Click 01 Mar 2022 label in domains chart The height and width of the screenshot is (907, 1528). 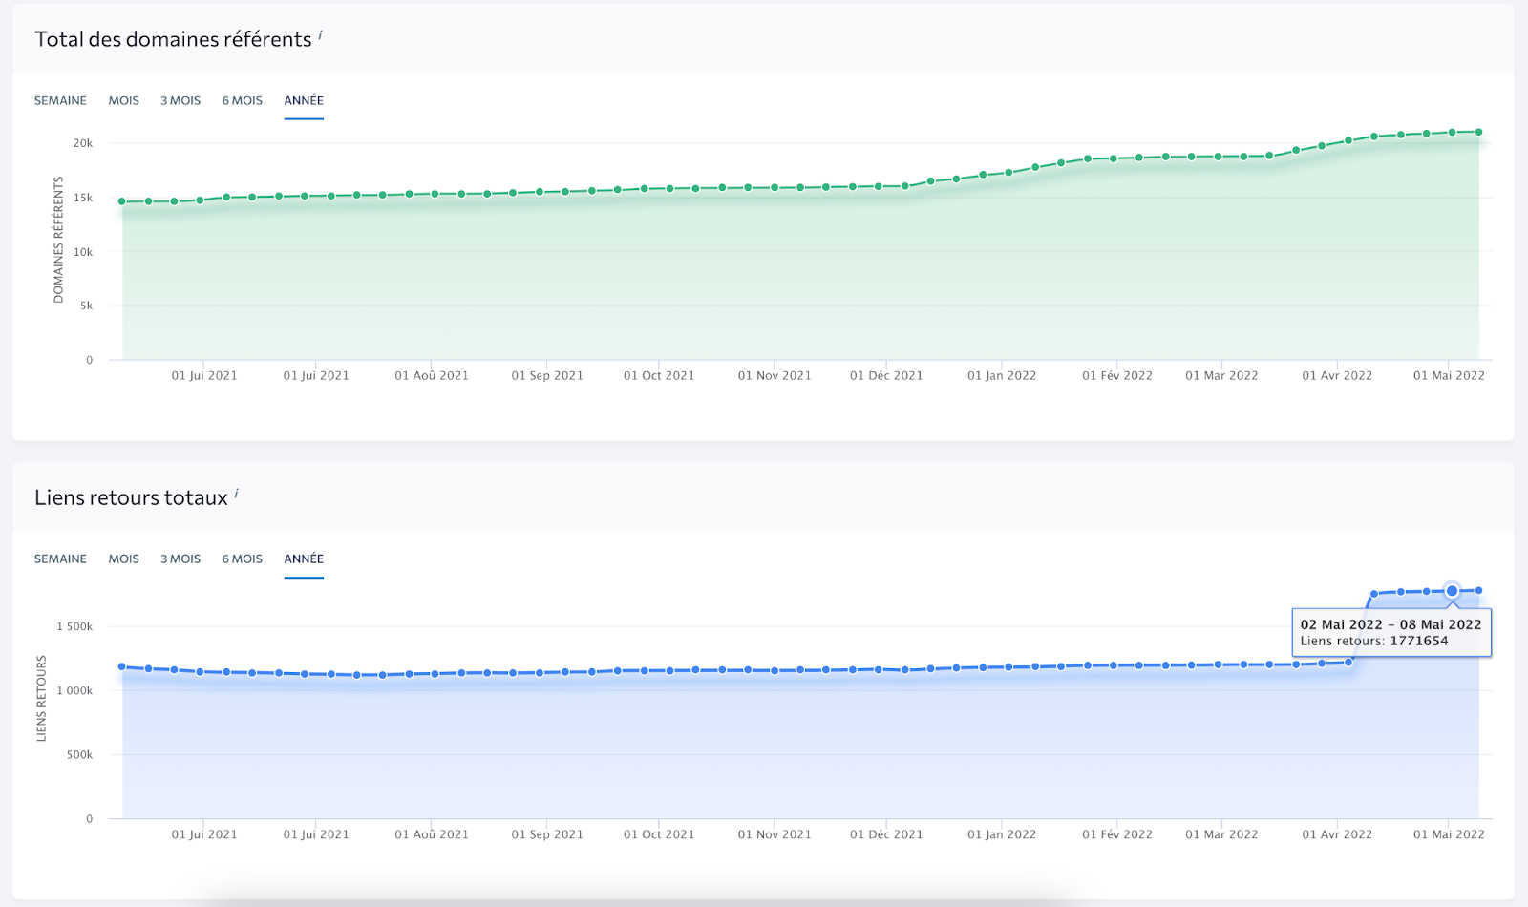point(1221,375)
